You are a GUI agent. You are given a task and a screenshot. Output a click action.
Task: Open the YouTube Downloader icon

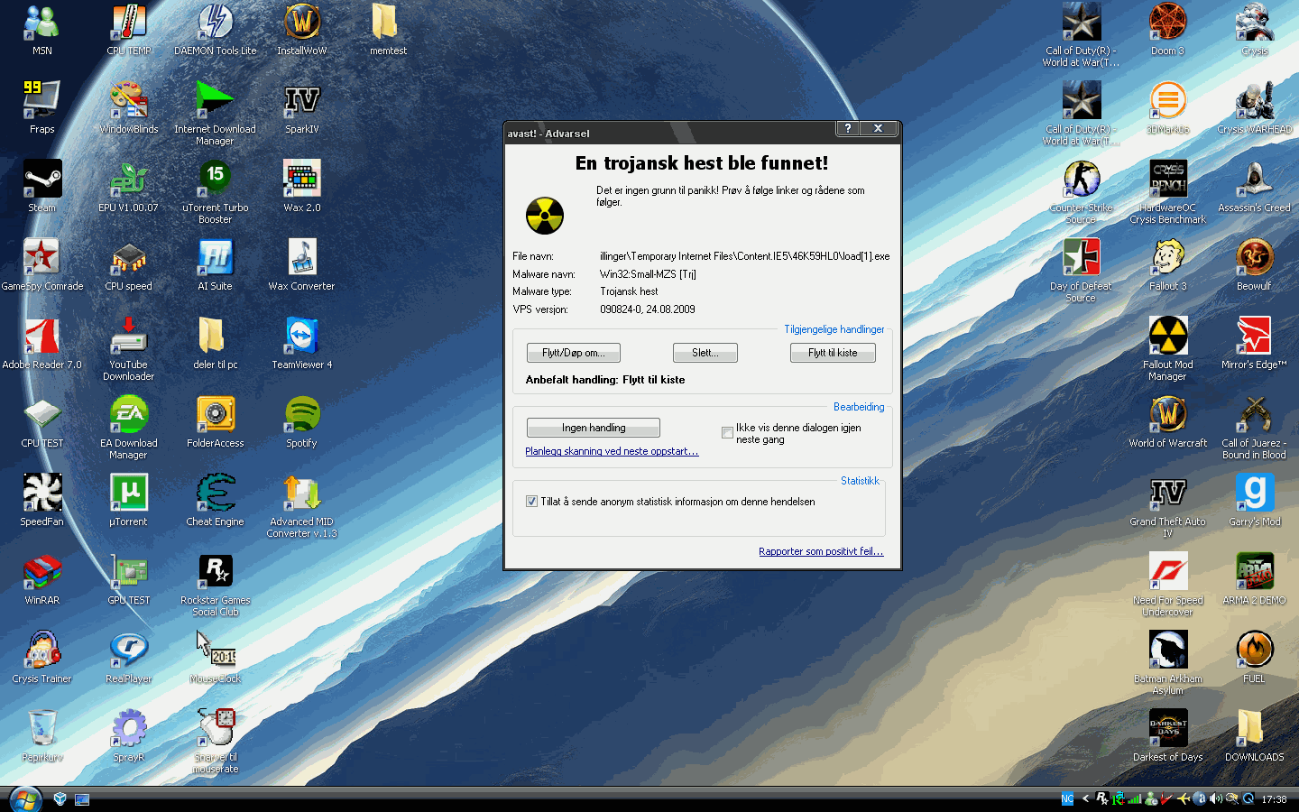coord(129,348)
